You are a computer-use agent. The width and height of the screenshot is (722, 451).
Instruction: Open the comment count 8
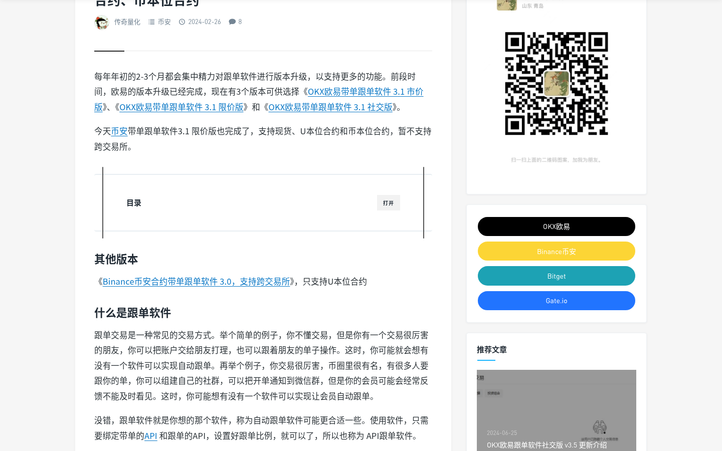point(240,22)
